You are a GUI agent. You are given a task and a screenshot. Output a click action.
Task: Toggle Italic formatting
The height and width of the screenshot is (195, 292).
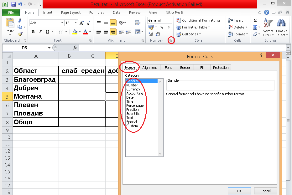(40, 32)
